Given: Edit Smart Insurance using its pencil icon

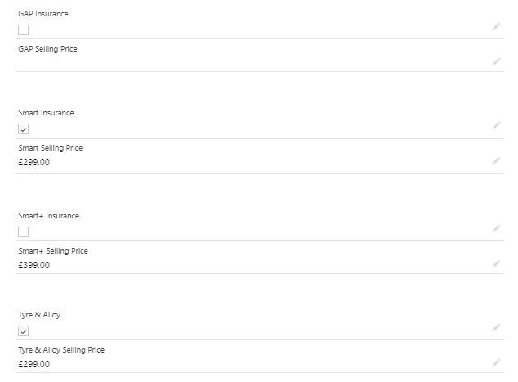Looking at the screenshot, I should click(496, 126).
